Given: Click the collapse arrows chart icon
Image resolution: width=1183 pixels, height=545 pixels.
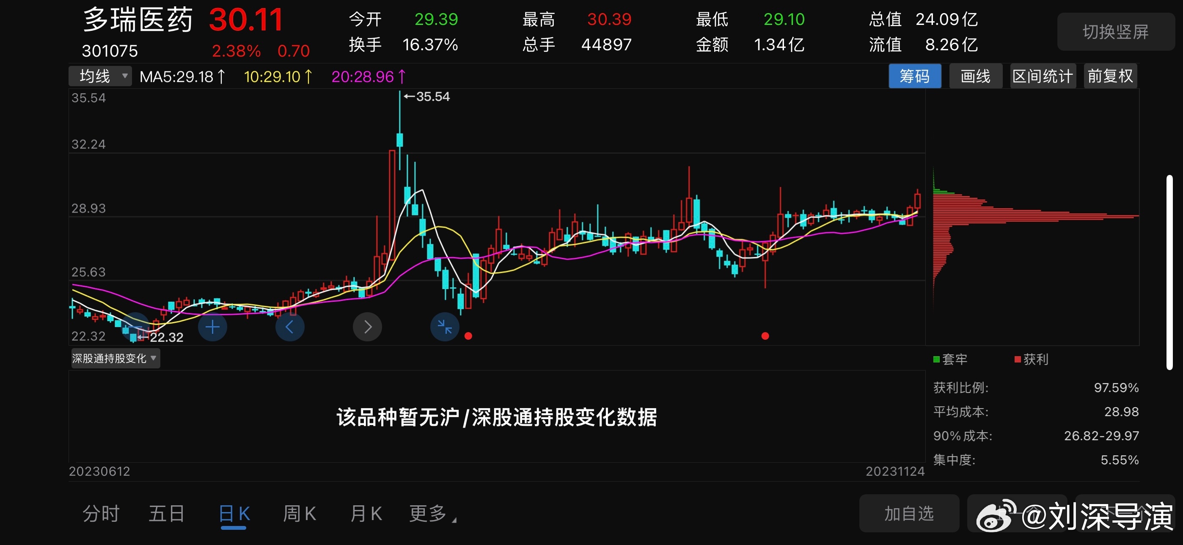Looking at the screenshot, I should point(445,327).
